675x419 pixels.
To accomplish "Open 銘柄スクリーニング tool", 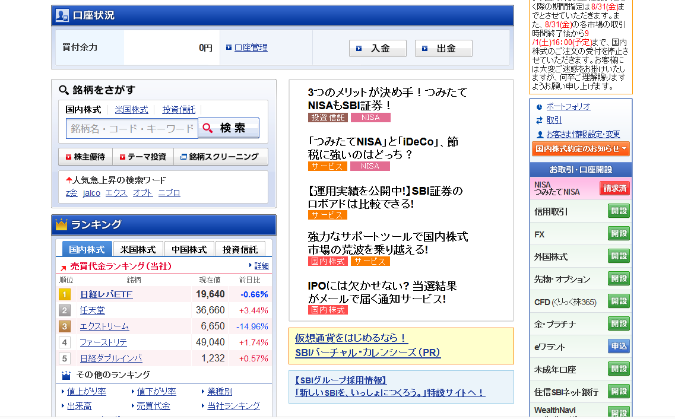I will tap(220, 157).
